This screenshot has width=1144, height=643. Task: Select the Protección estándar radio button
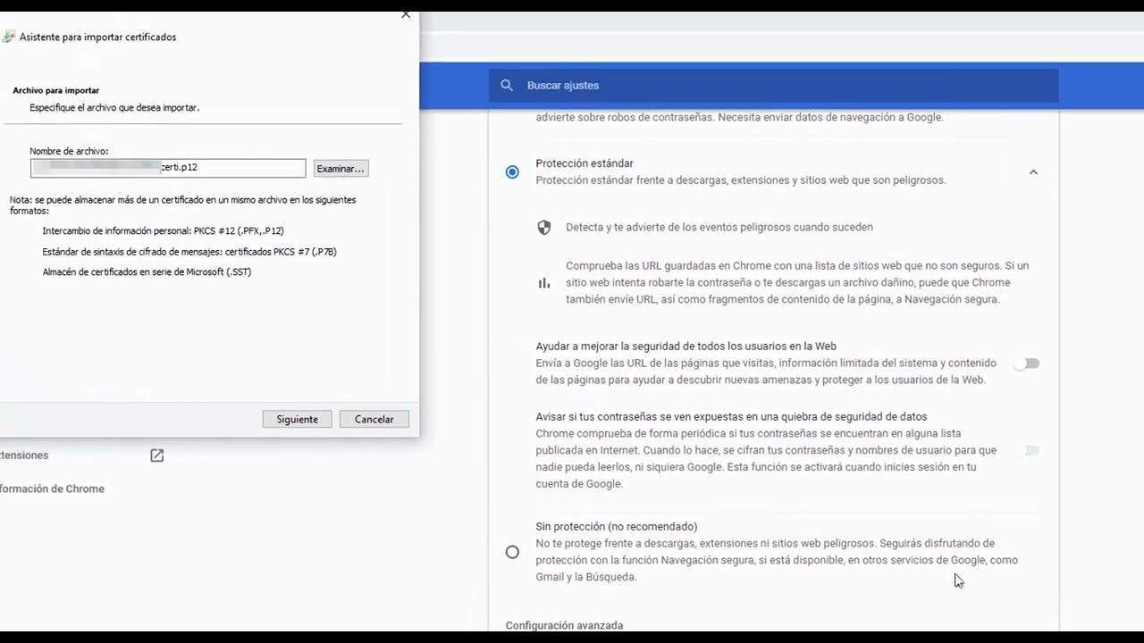[x=512, y=171]
